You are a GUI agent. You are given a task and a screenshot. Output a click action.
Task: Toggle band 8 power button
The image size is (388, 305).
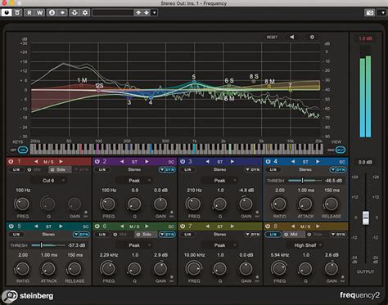tap(268, 227)
